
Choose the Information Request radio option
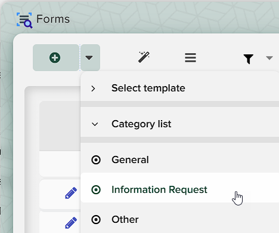coord(96,189)
